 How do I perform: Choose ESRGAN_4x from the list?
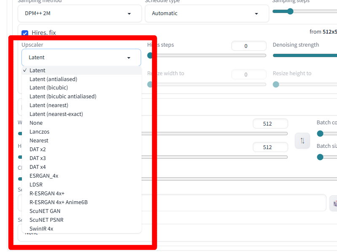click(44, 176)
